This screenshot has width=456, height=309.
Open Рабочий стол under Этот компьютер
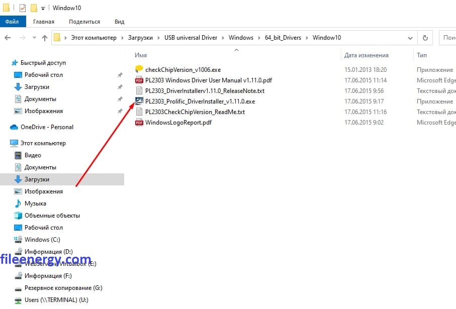[x=44, y=227]
